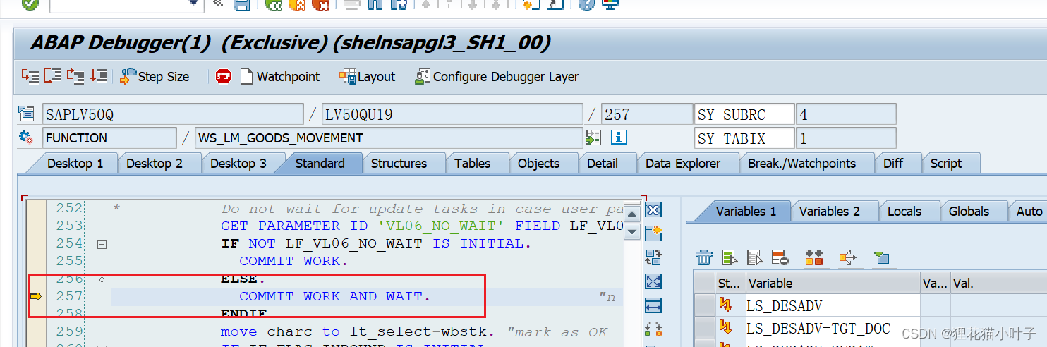Open Configure Debugger Layer
The width and height of the screenshot is (1047, 347).
497,76
